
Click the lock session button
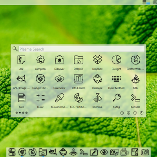pos(129,113)
